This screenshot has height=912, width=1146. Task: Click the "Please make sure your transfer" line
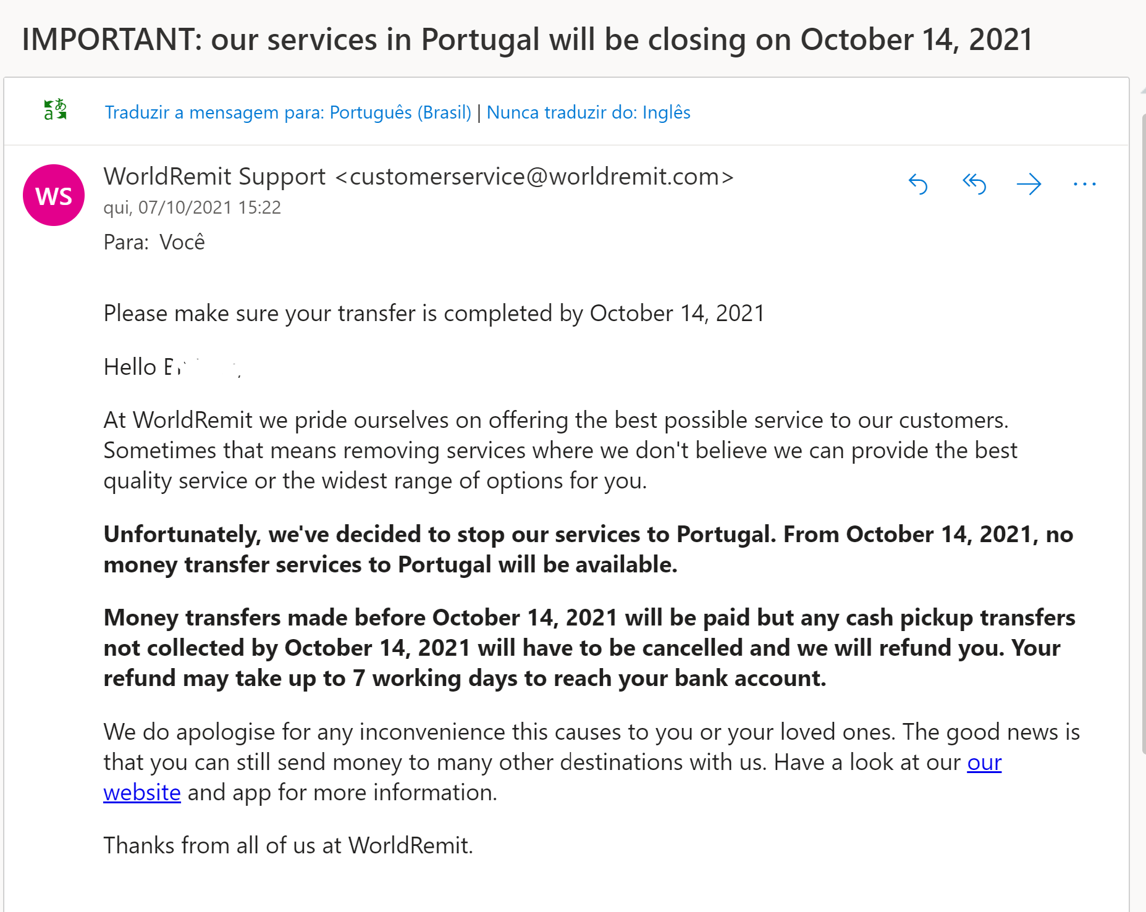click(x=434, y=314)
